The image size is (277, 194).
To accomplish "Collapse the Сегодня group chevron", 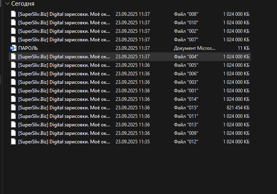I will tap(7, 4).
